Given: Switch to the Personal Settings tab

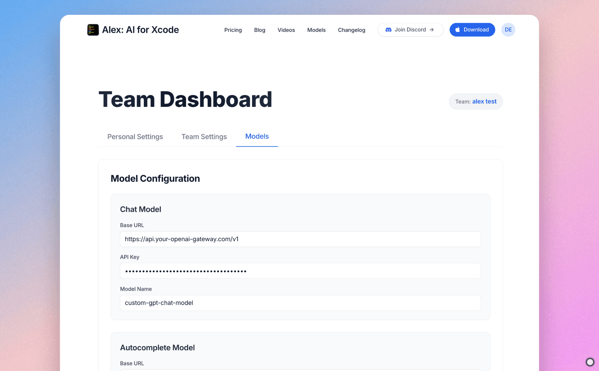Looking at the screenshot, I should click(135, 137).
